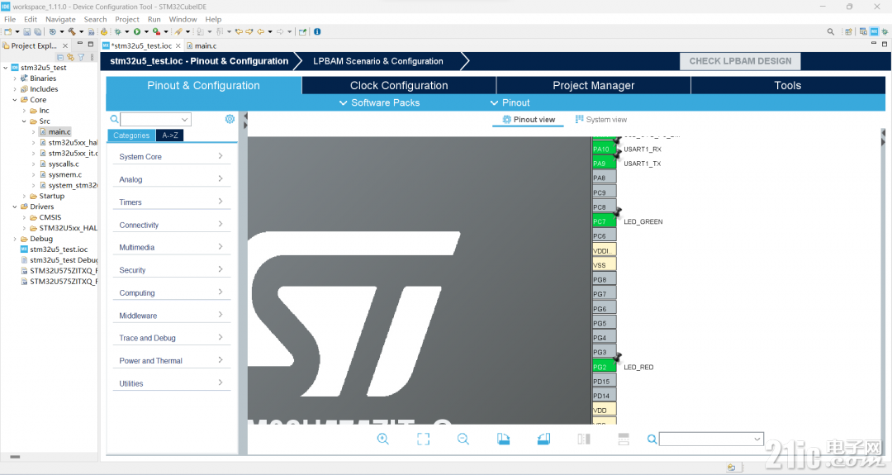Click pin PD14 on the chip
This screenshot has height=475, width=892.
(x=604, y=396)
